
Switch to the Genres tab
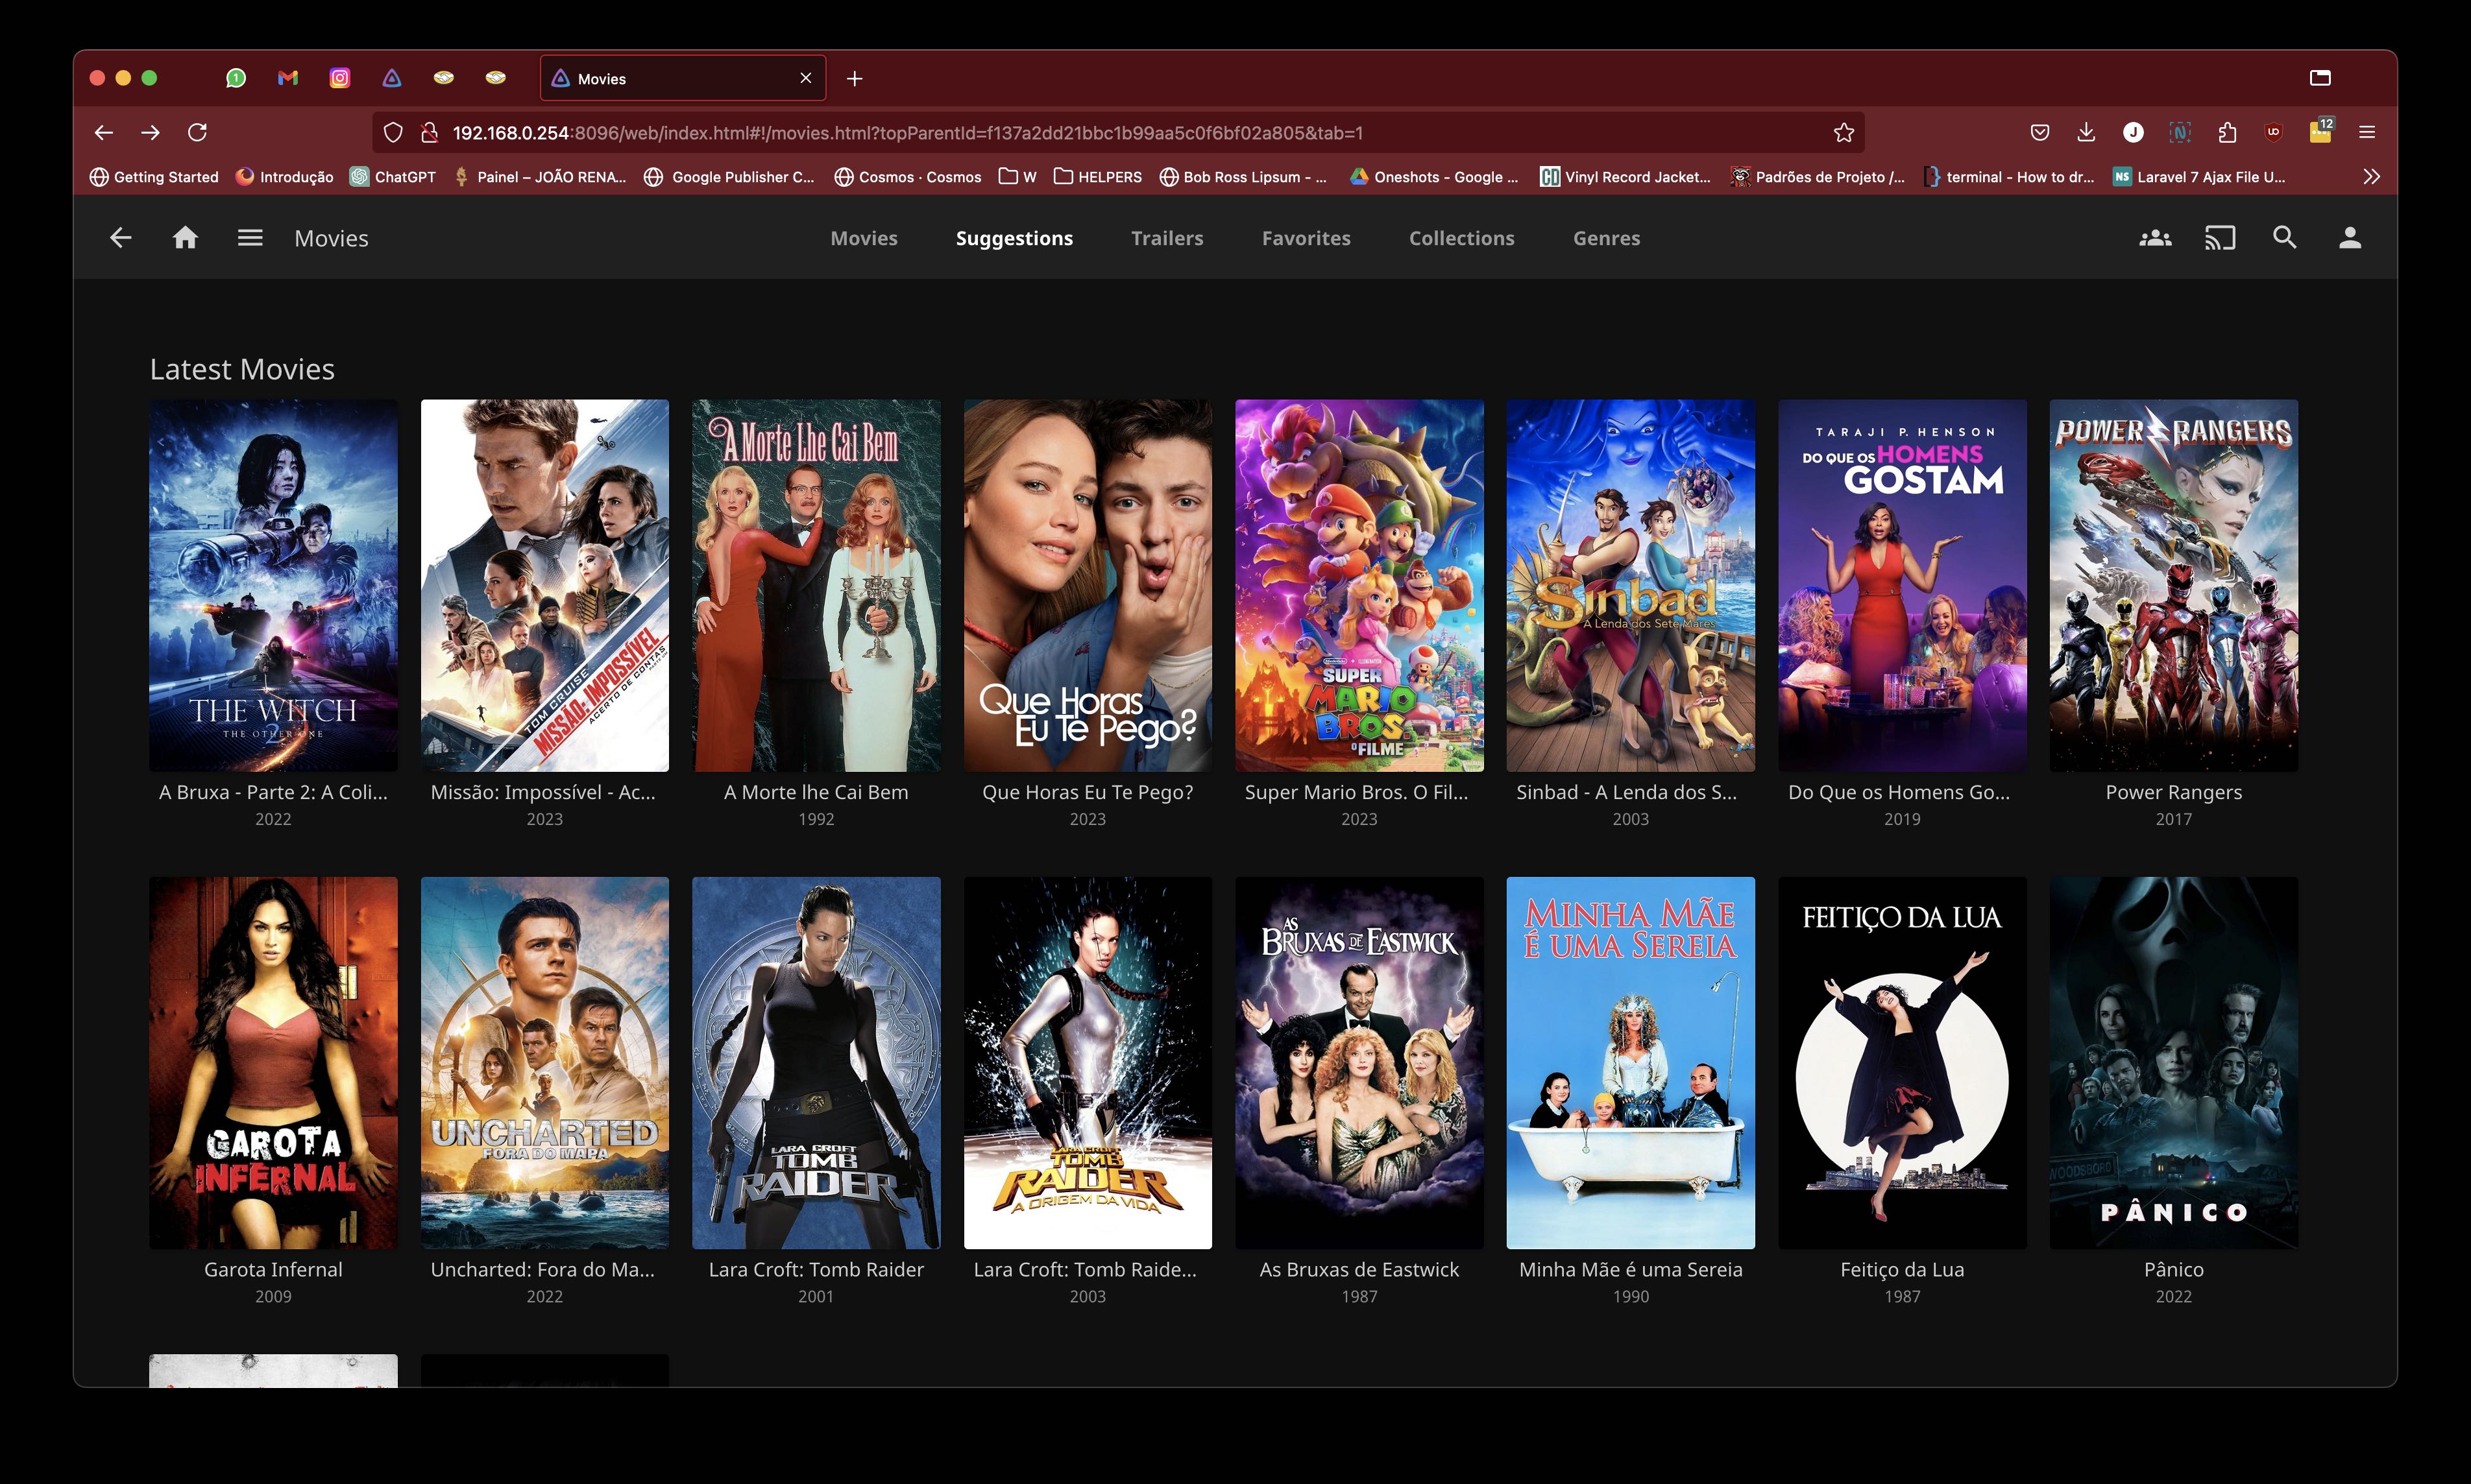tap(1605, 238)
